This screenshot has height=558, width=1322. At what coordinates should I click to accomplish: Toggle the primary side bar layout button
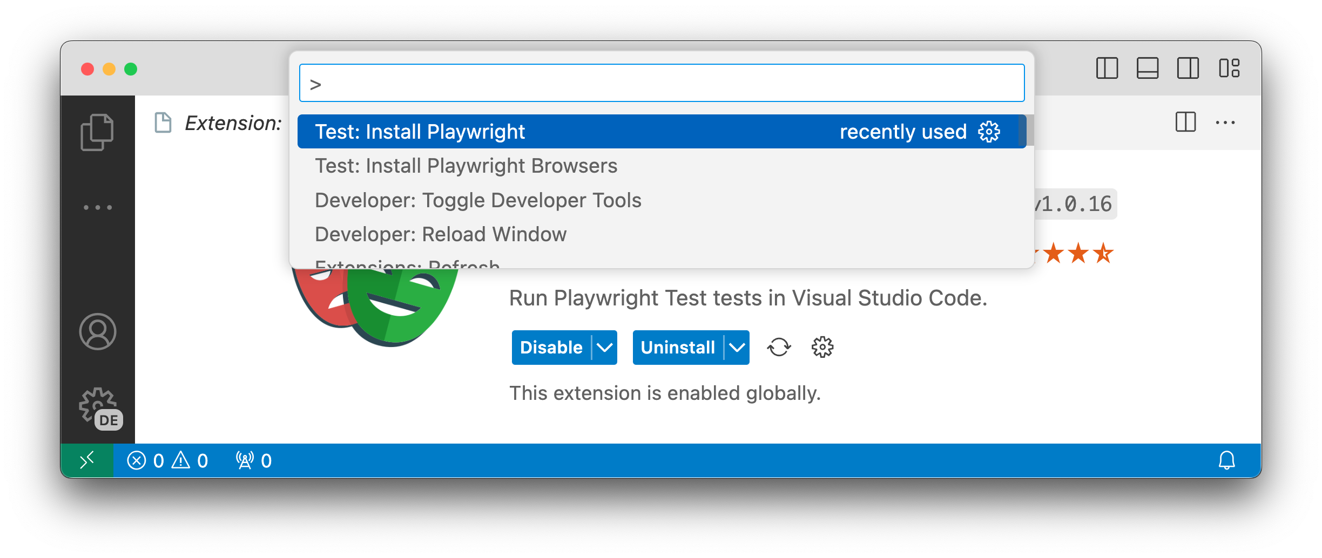(x=1107, y=69)
